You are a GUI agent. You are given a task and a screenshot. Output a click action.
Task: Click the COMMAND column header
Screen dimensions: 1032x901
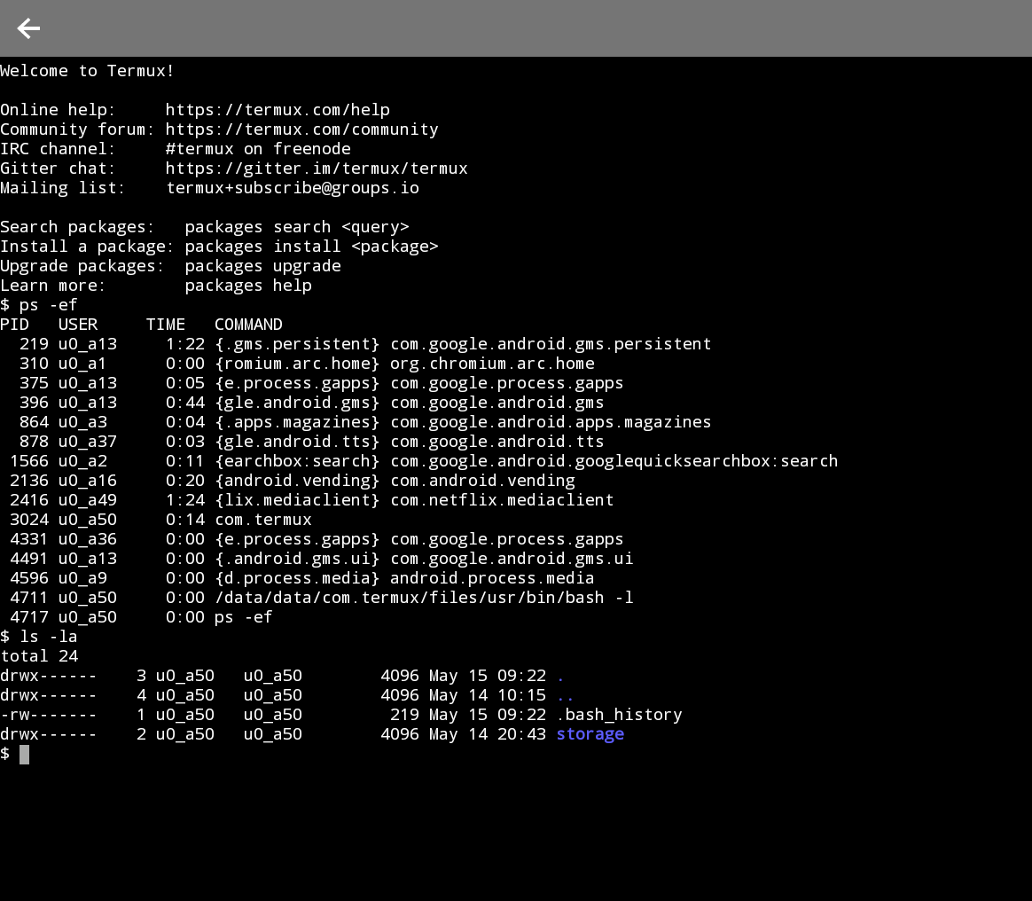tap(248, 325)
